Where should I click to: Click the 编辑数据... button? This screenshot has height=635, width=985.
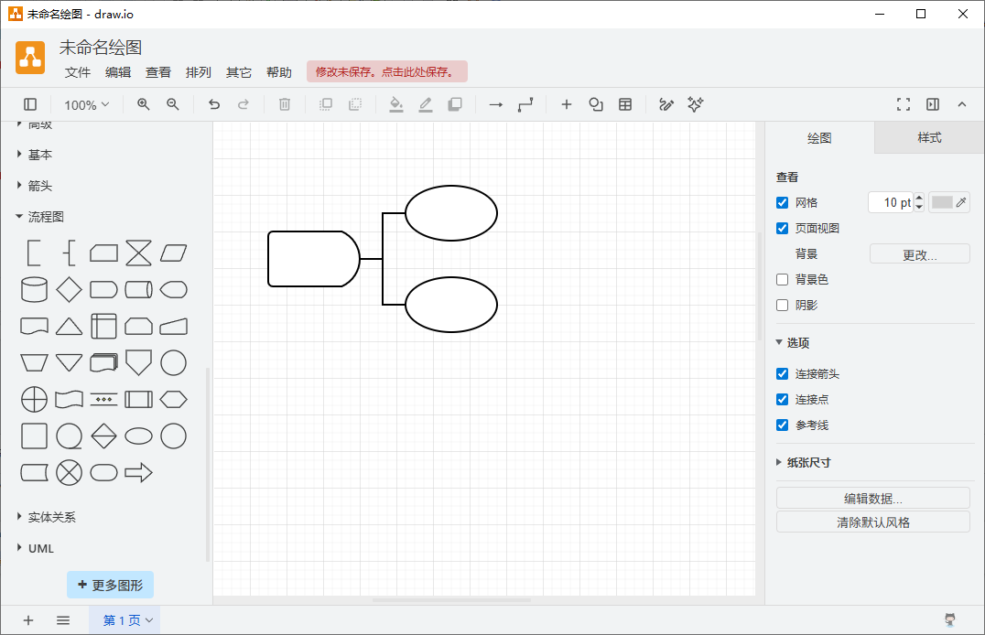pos(873,498)
